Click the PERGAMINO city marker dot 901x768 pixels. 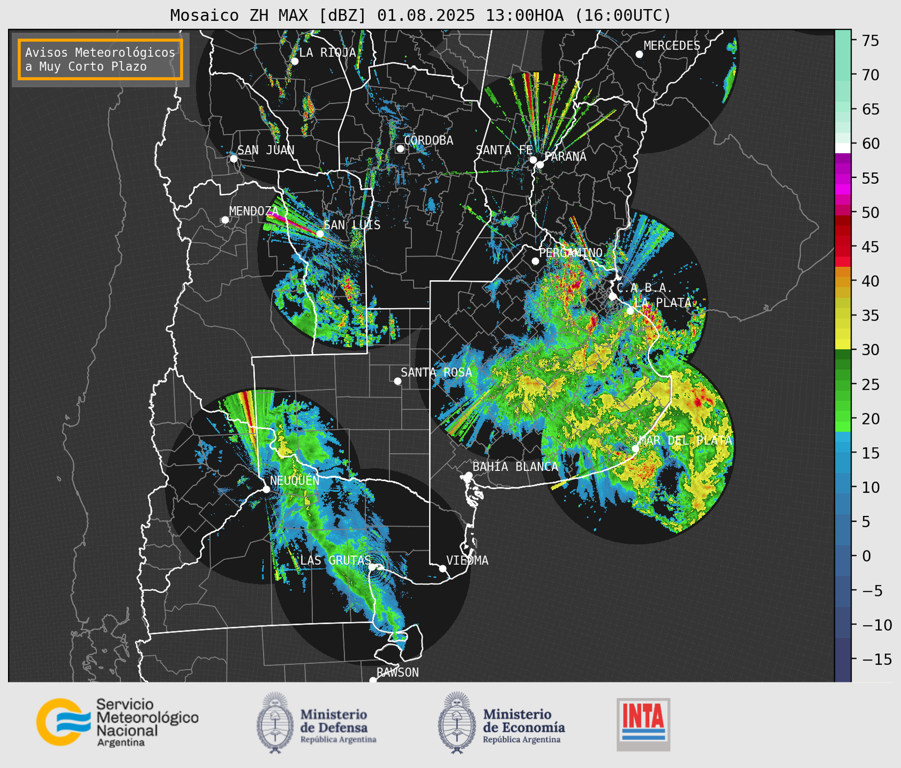pos(535,261)
